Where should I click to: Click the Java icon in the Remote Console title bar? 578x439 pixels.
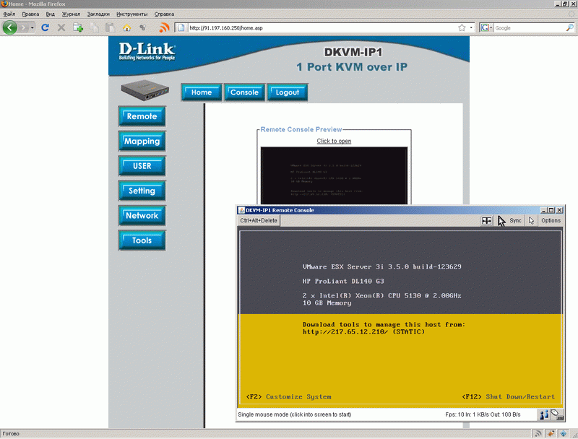pos(241,210)
